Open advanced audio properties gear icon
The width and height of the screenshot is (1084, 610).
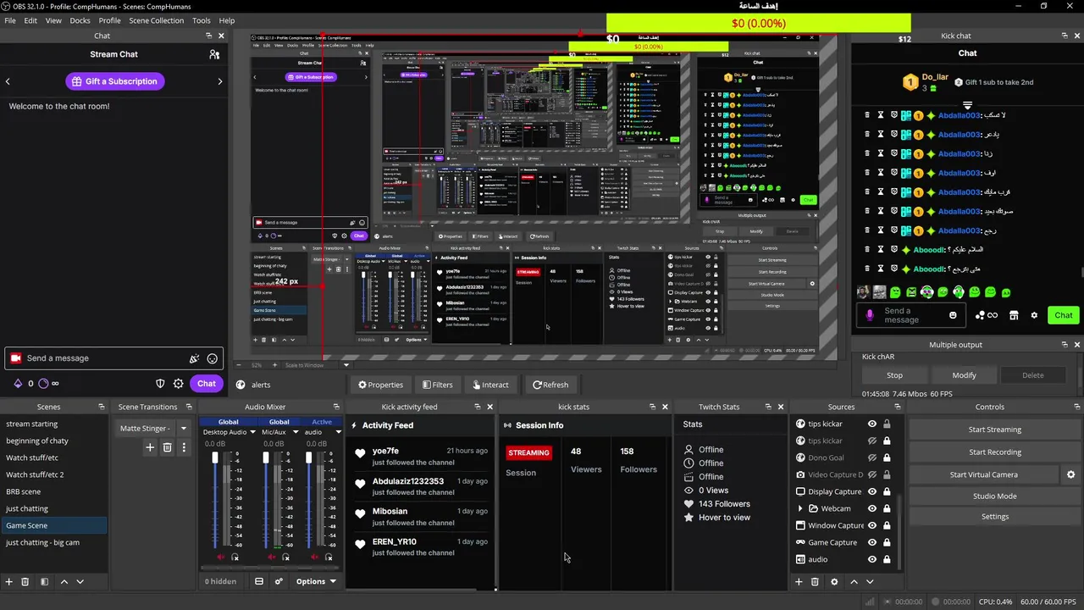click(279, 581)
